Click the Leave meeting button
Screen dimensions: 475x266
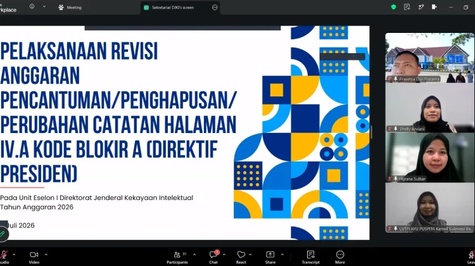coord(471,257)
